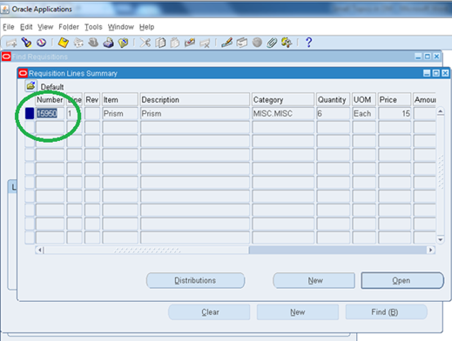Click the Price column header
Viewport: 452px width, 341px height.
pyautogui.click(x=395, y=99)
